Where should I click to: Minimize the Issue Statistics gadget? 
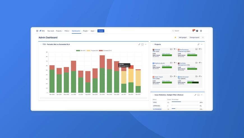pos(195,95)
